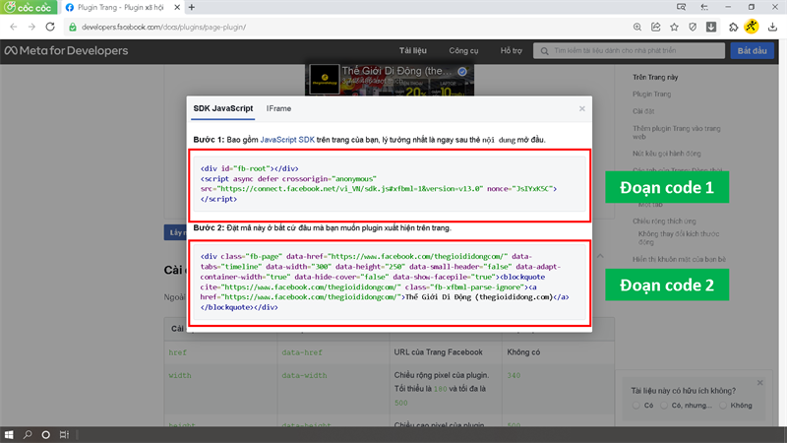
Task: Go forward to the next page
Action: coord(31,28)
